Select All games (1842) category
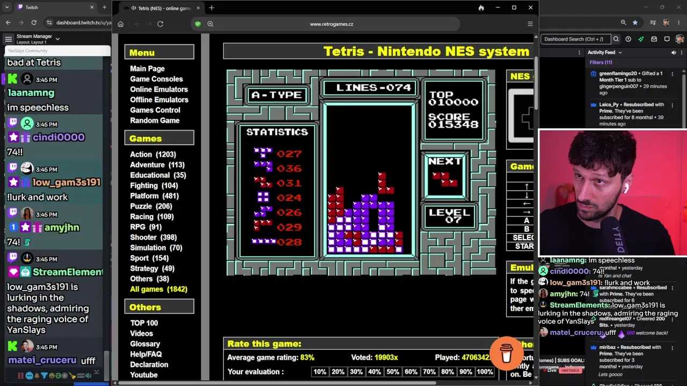 158,289
